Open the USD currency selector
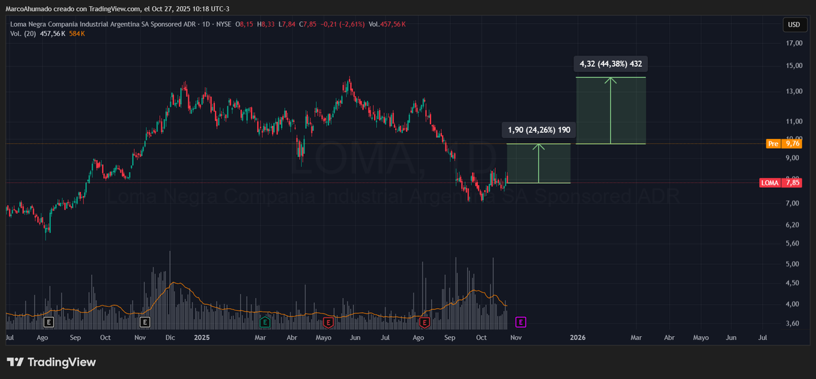 793,24
